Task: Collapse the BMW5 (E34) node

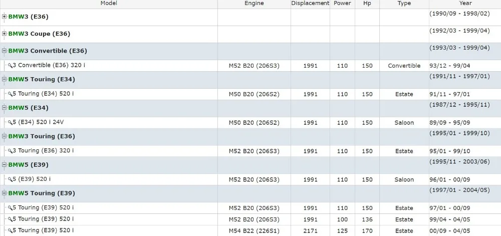Action: tap(4, 108)
